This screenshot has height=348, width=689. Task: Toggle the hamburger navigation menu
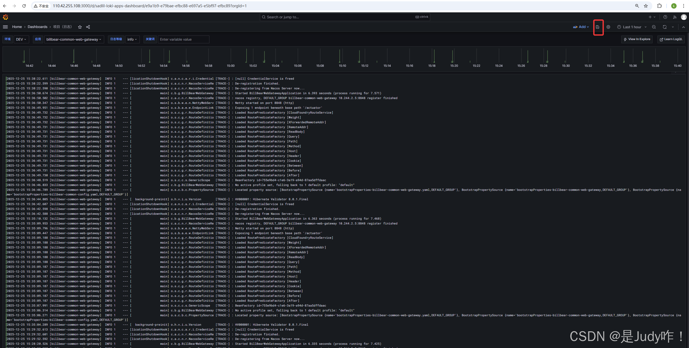point(5,27)
